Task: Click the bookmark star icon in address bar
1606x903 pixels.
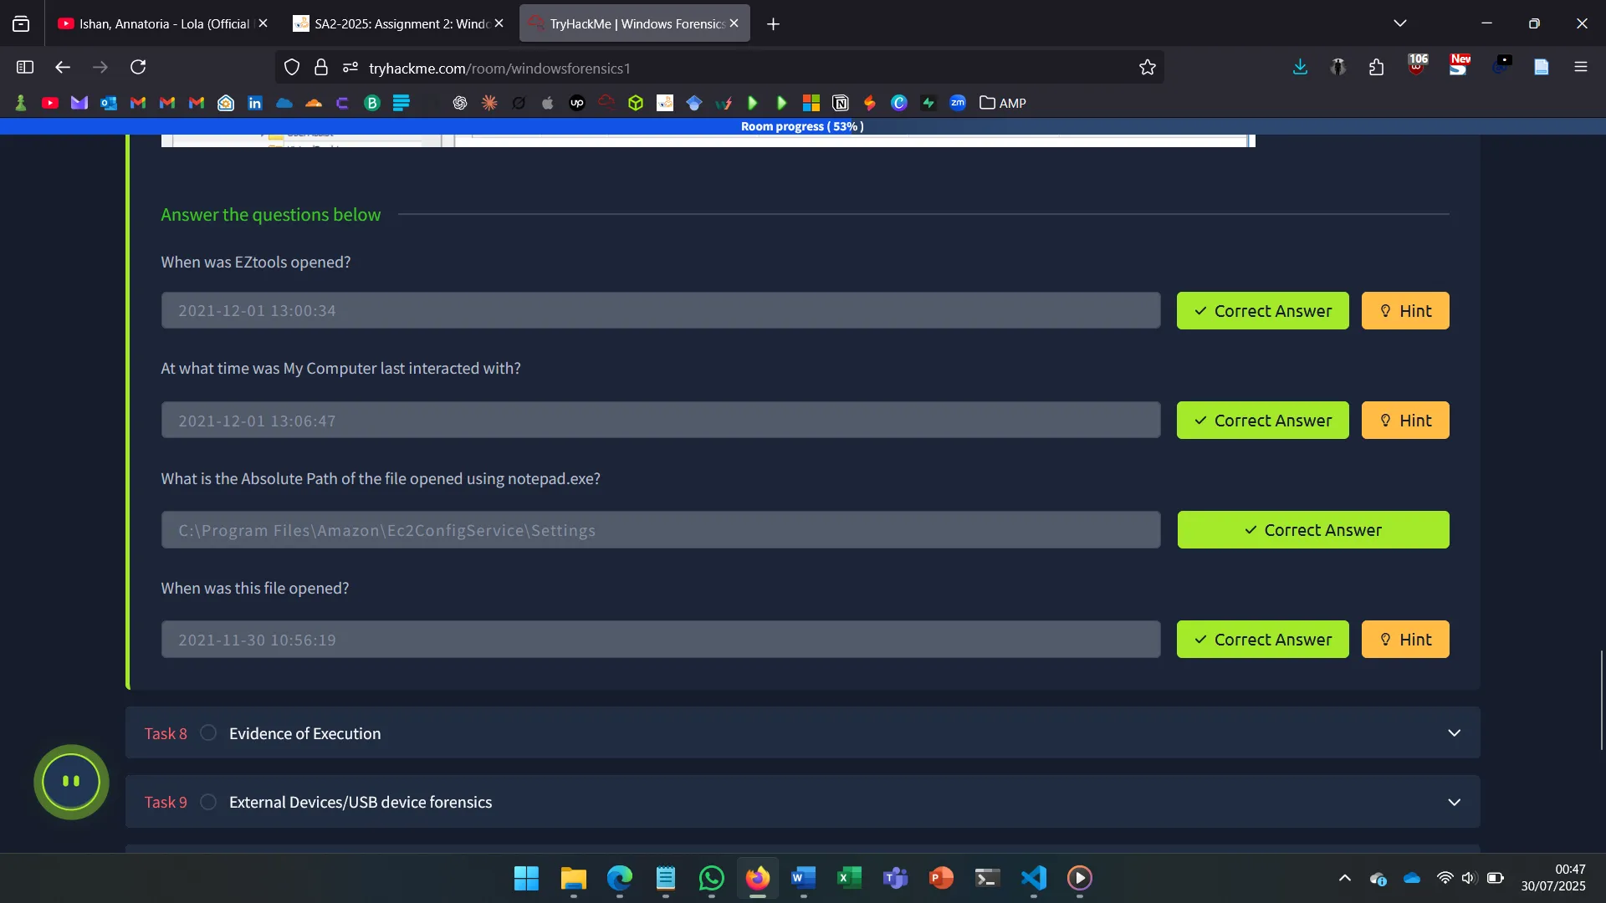Action: click(1147, 68)
